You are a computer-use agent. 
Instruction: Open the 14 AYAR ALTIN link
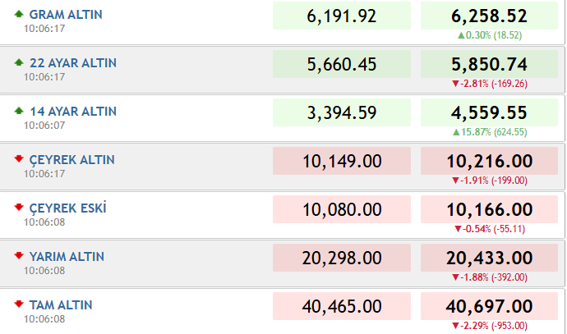click(x=73, y=112)
